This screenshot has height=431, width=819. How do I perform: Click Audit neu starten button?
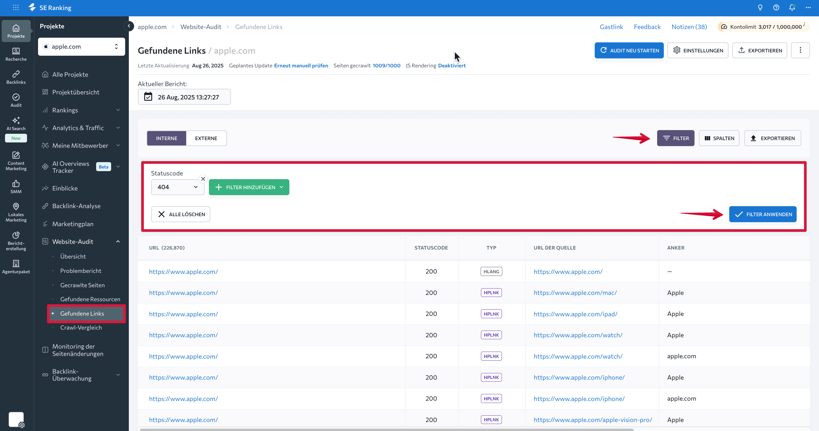[x=629, y=50]
